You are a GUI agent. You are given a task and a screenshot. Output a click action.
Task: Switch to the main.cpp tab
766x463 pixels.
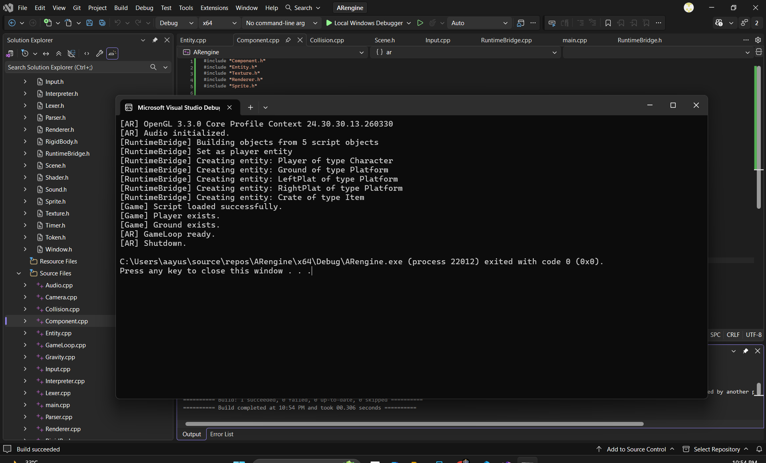click(x=575, y=40)
